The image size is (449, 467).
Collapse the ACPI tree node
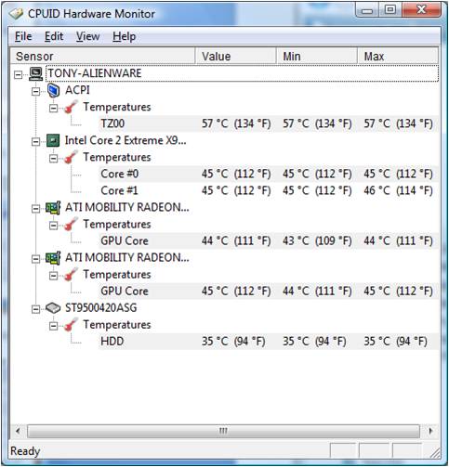(36, 91)
